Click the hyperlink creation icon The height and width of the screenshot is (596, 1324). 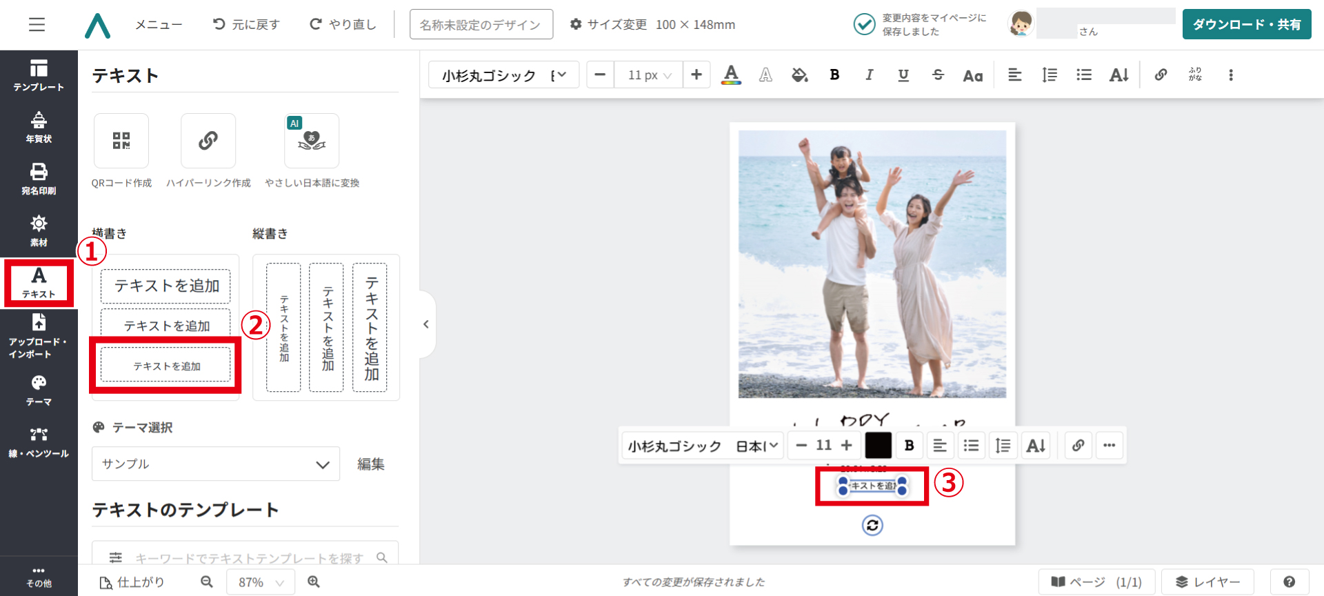coord(208,141)
